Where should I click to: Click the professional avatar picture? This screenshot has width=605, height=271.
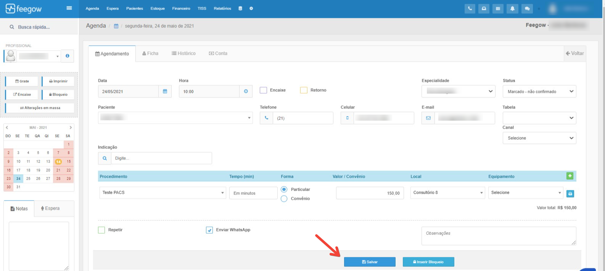pyautogui.click(x=11, y=56)
